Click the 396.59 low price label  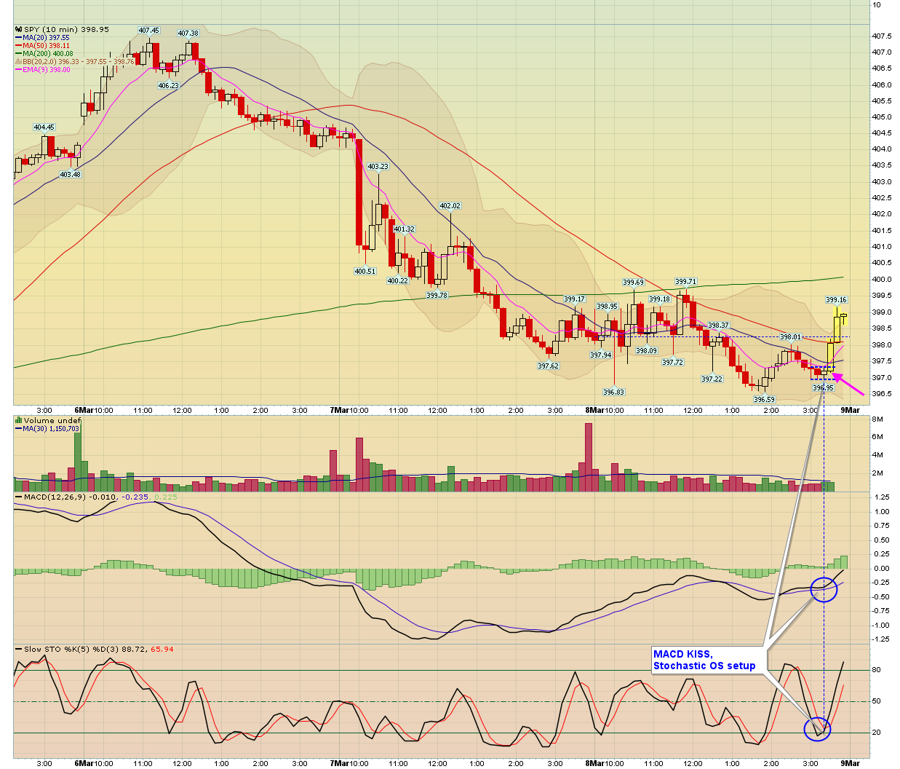[x=764, y=400]
